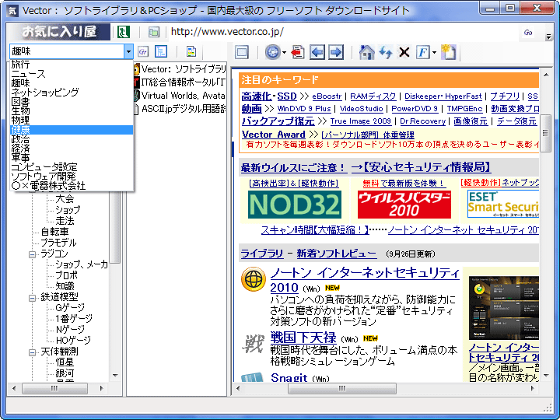Click the blue F font icon
The height and width of the screenshot is (420, 560).
point(423,52)
